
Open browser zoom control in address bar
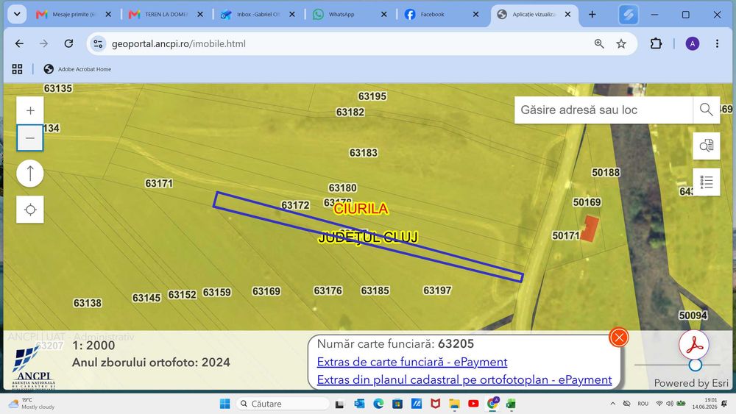point(599,43)
